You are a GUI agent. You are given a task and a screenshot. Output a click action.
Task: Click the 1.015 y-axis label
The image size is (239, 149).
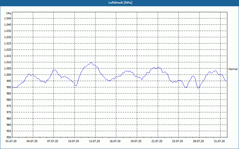8,56
